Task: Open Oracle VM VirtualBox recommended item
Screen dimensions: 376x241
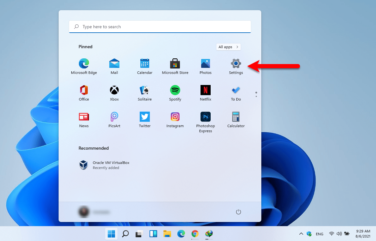Action: [x=104, y=165]
